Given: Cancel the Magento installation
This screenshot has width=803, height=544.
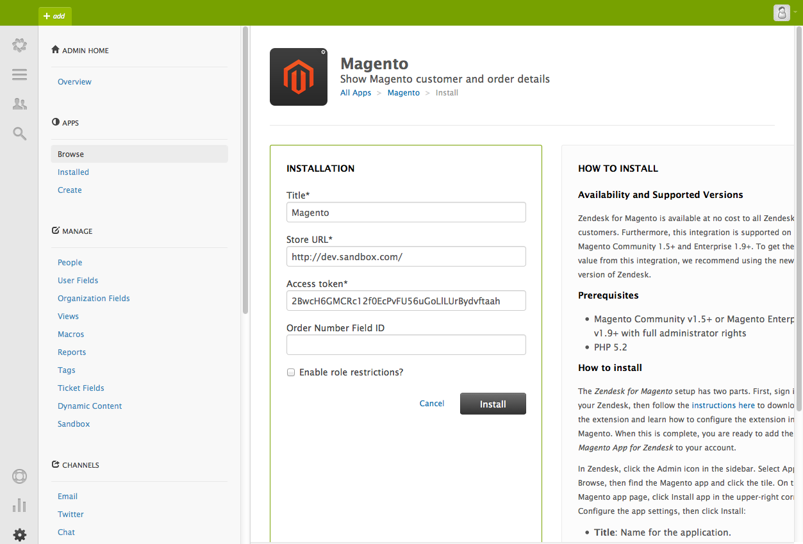Looking at the screenshot, I should click(432, 404).
